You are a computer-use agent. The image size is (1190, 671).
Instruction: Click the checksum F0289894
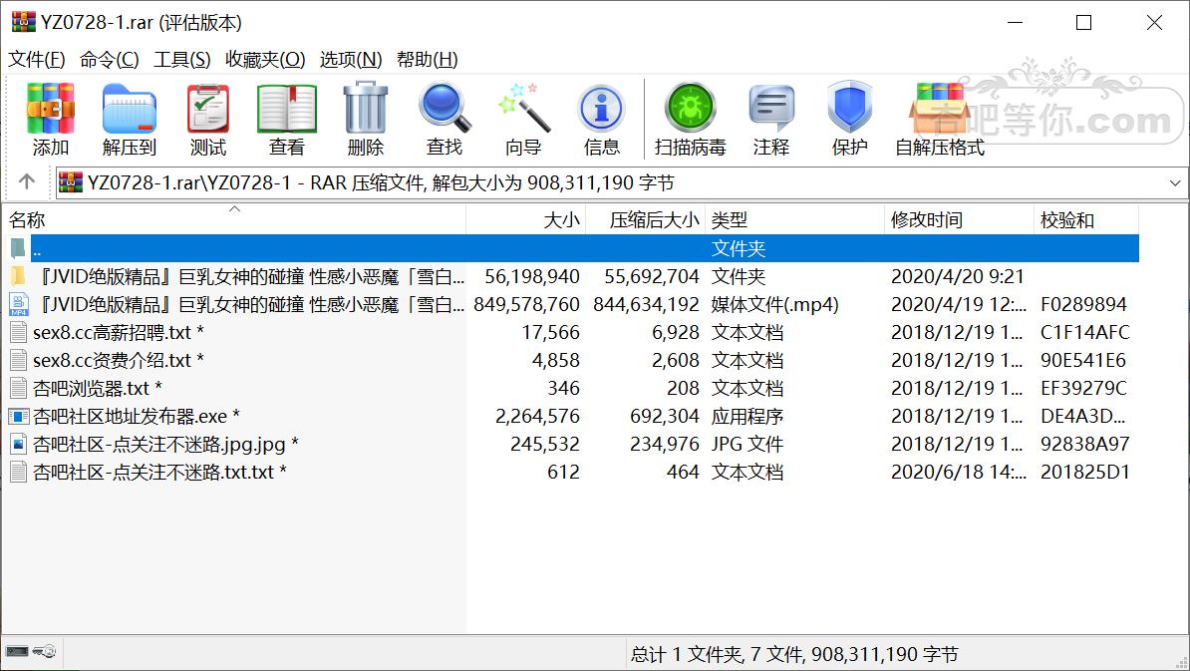click(x=1083, y=304)
